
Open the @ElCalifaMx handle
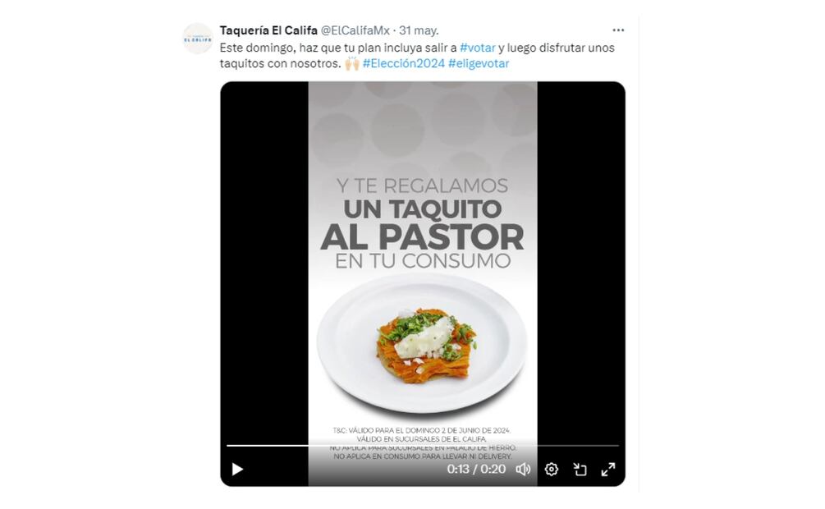(x=355, y=30)
